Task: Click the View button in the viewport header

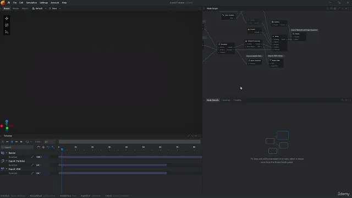Action: pos(54,9)
